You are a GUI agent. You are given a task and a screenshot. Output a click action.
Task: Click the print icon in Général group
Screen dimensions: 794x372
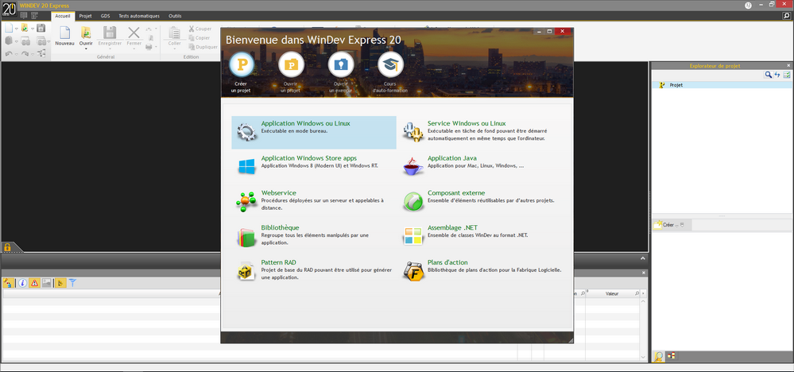149,47
